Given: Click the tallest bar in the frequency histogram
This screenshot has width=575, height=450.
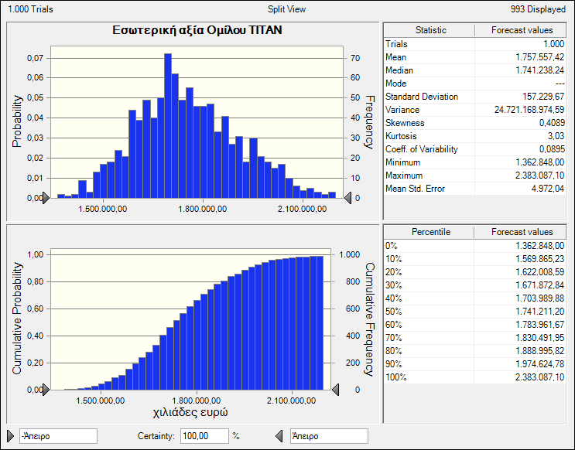Looking at the screenshot, I should coord(168,126).
